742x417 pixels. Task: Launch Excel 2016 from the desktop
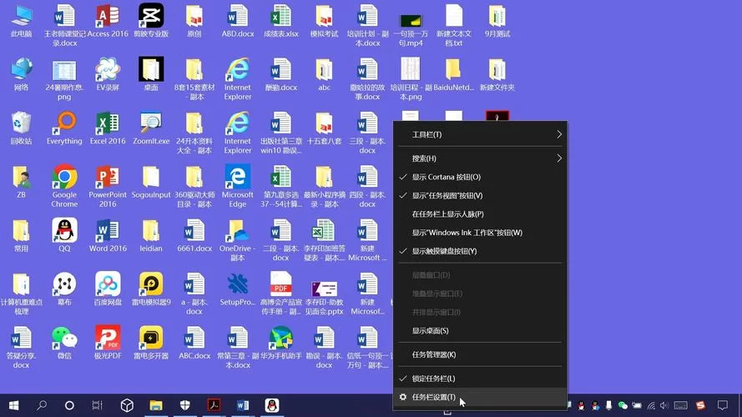(108, 123)
